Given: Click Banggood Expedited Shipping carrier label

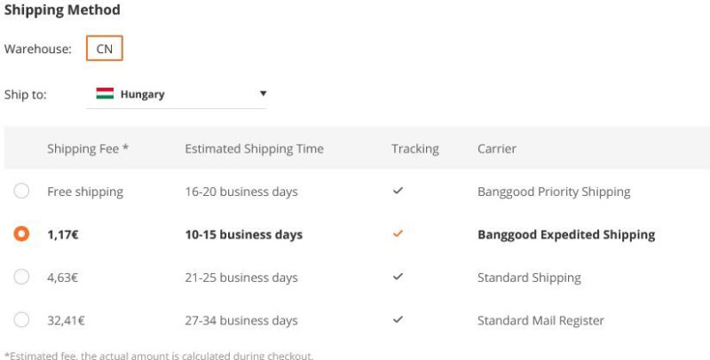Looking at the screenshot, I should pos(566,235).
